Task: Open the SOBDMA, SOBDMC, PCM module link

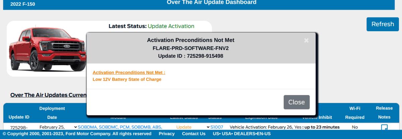Action: [120, 127]
